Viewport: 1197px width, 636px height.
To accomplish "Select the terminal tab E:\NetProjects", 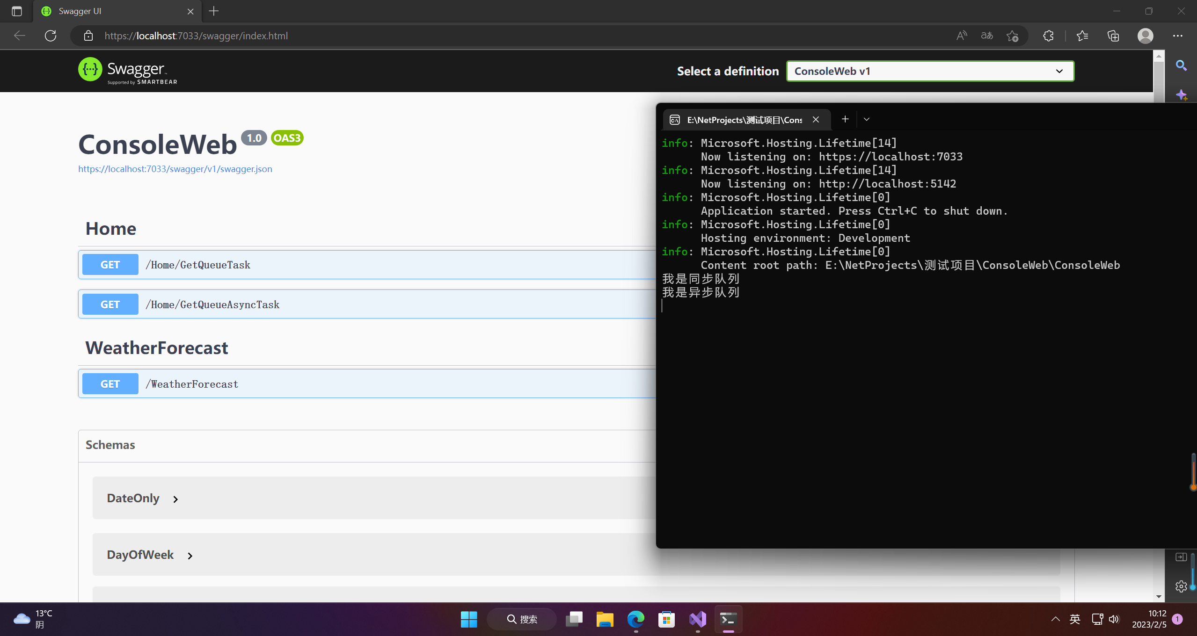I will 744,120.
